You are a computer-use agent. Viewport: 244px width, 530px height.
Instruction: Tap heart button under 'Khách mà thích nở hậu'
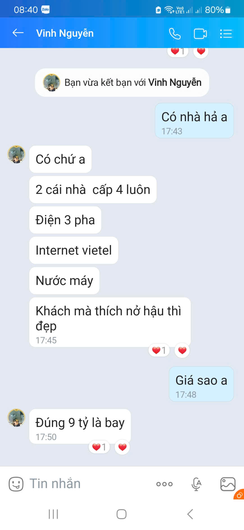click(182, 350)
